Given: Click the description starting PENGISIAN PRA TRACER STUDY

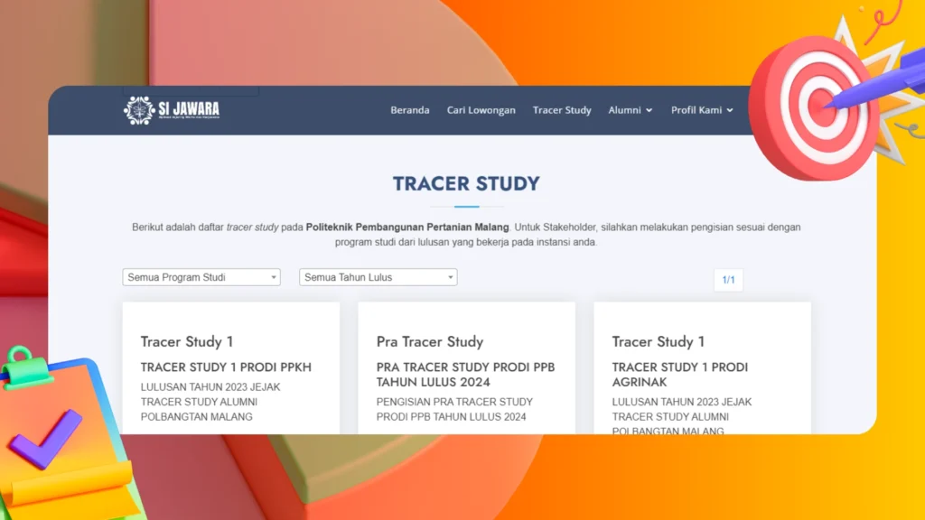Looking at the screenshot, I should pyautogui.click(x=454, y=409).
